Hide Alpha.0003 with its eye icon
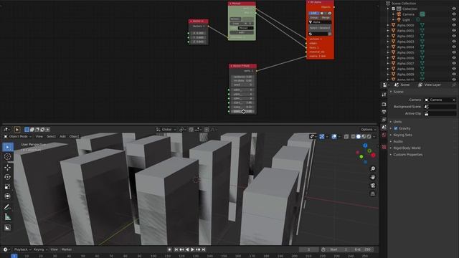The height and width of the screenshot is (258, 459). point(454,42)
